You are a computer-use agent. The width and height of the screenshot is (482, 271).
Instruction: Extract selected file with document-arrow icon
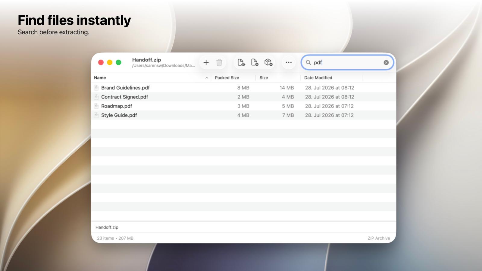point(255,62)
